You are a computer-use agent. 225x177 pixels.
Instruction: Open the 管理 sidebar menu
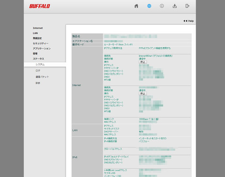coord(35,53)
